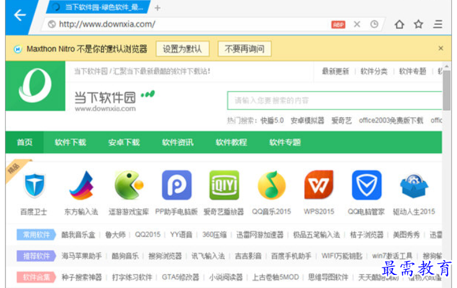This screenshot has width=457, height=288.
Task: Click 软件专题 link in top header
Action: coord(412,72)
